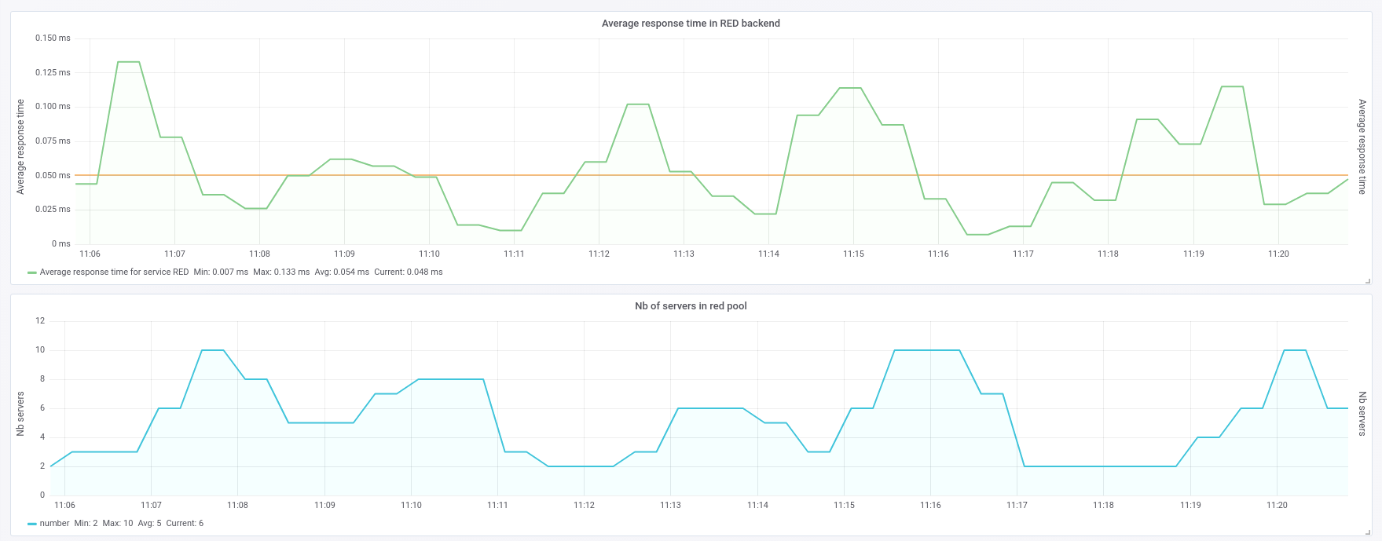Click 'Max: 10' in servers legend

pyautogui.click(x=118, y=524)
